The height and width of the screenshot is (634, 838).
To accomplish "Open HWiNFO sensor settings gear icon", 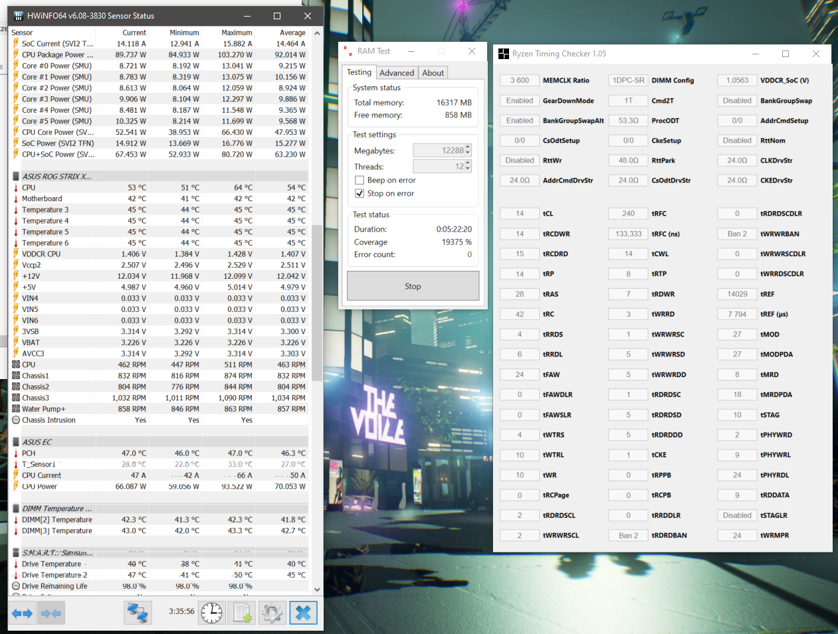I will click(272, 613).
